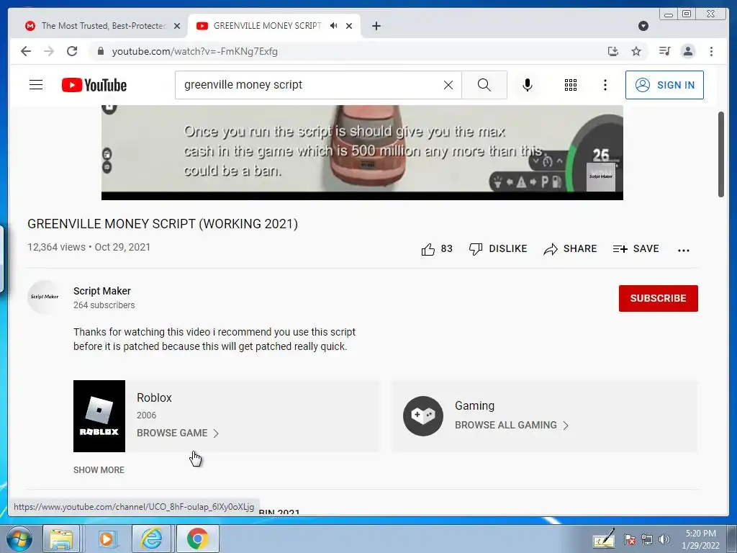Browse all gaming link
Image resolution: width=737 pixels, height=553 pixels.
click(x=512, y=425)
